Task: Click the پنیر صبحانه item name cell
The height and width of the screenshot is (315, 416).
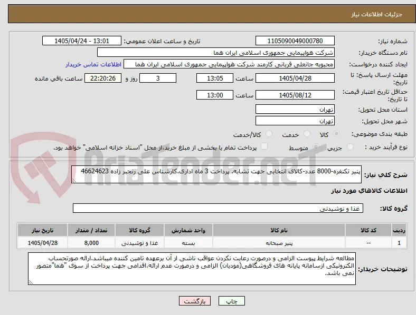Action: point(279,243)
